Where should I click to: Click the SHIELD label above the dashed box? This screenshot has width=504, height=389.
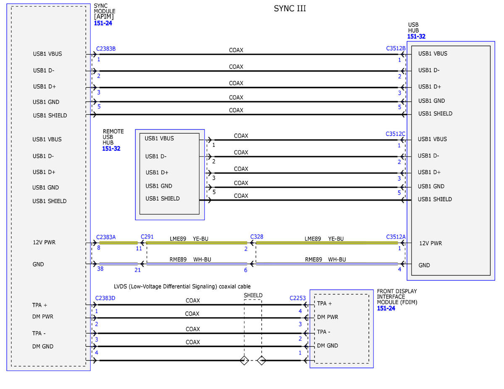click(x=253, y=295)
